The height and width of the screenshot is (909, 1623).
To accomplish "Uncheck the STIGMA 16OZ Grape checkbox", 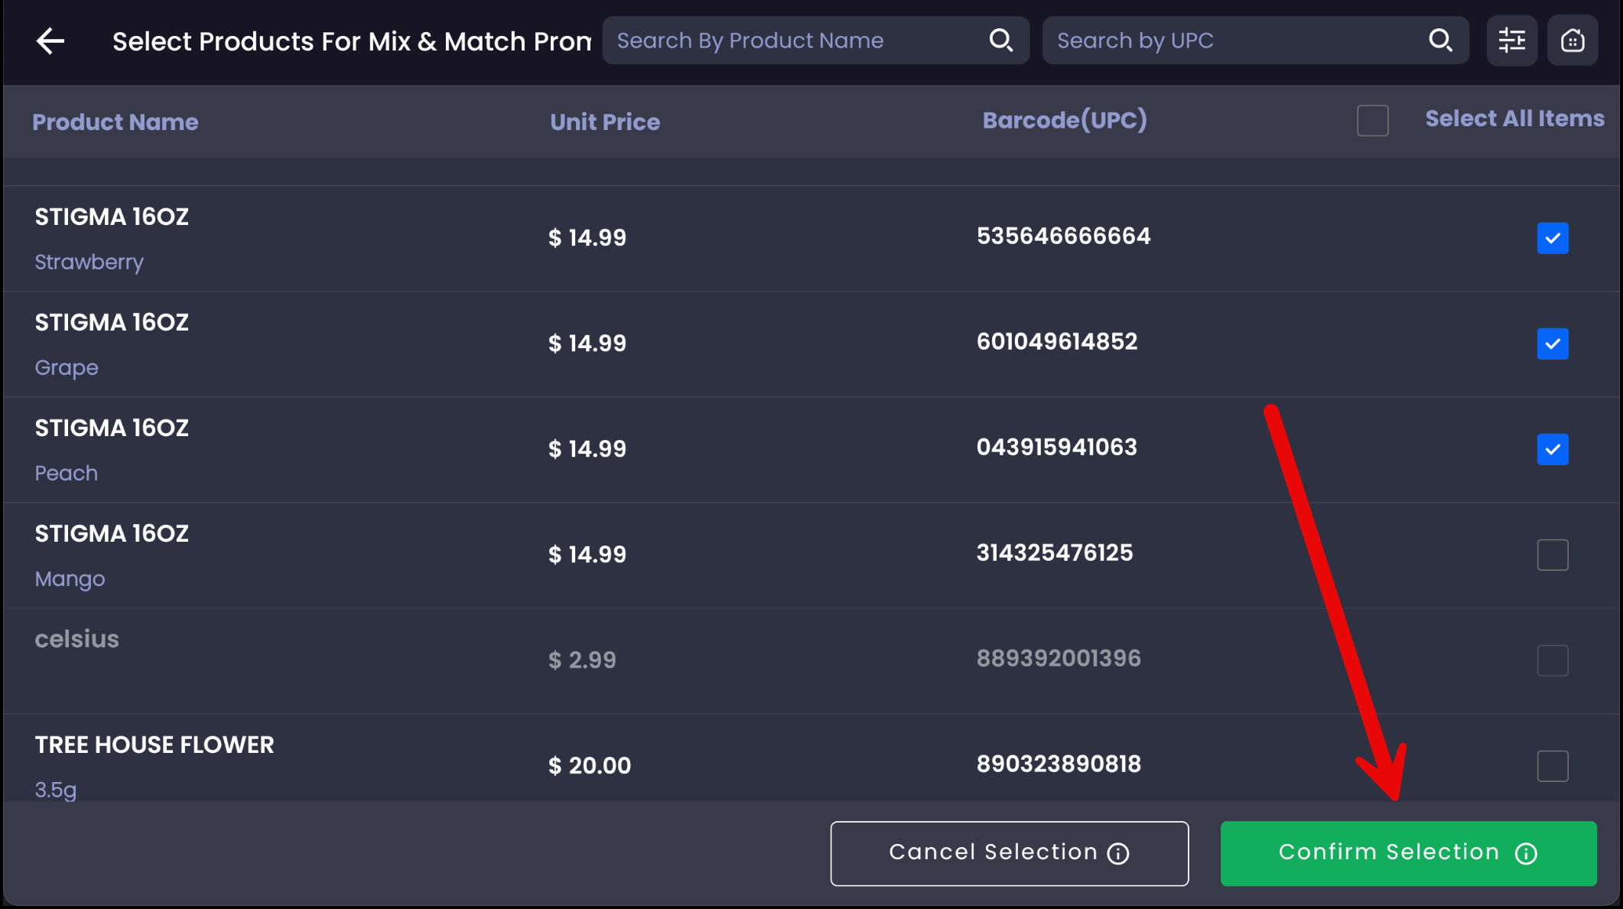I will pos(1552,344).
